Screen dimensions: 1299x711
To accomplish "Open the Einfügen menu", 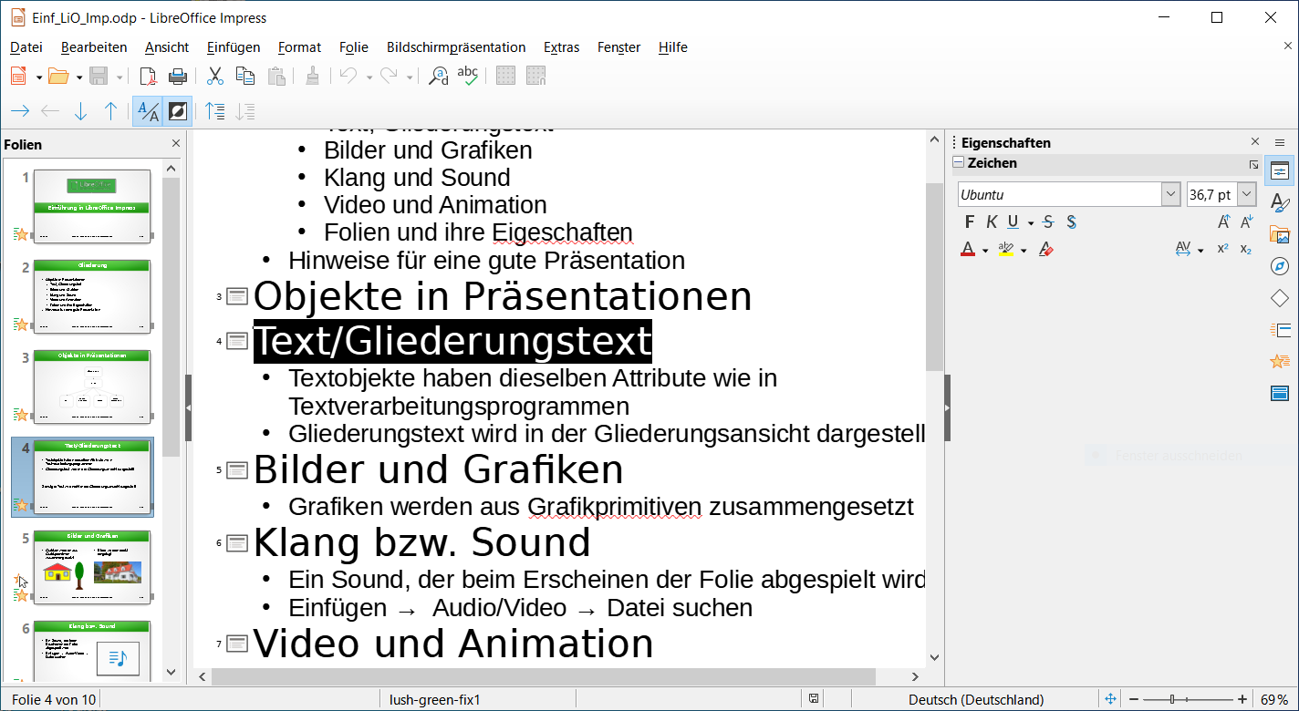I will (234, 47).
